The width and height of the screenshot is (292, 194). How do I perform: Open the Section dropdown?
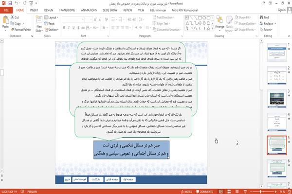(52, 30)
